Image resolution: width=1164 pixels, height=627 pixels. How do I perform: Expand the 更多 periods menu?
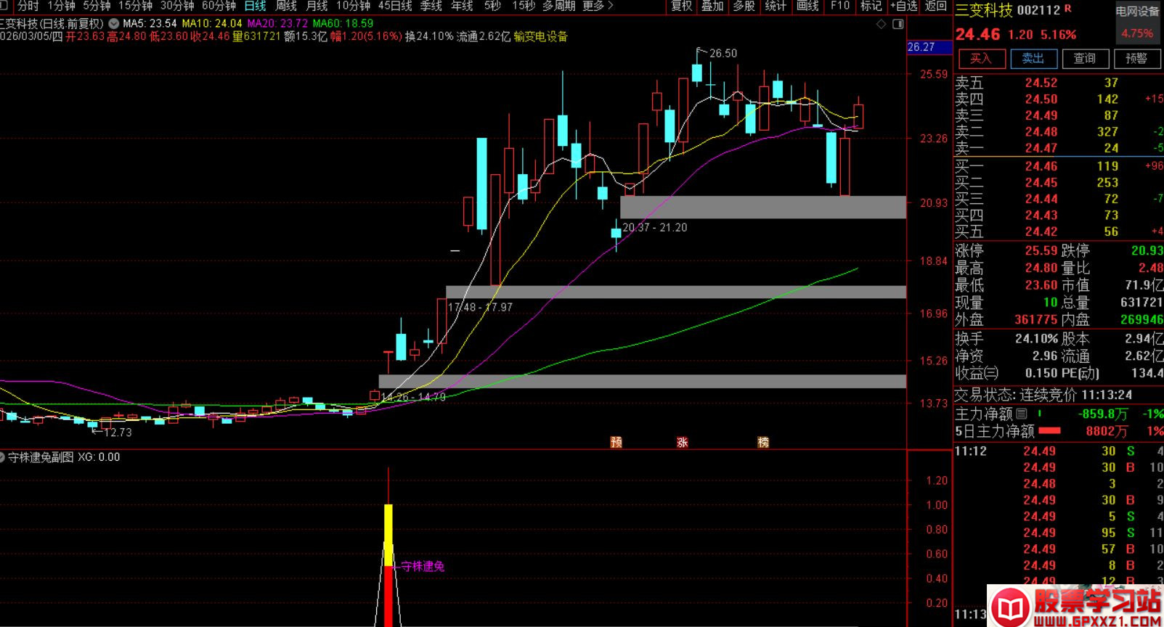[598, 6]
